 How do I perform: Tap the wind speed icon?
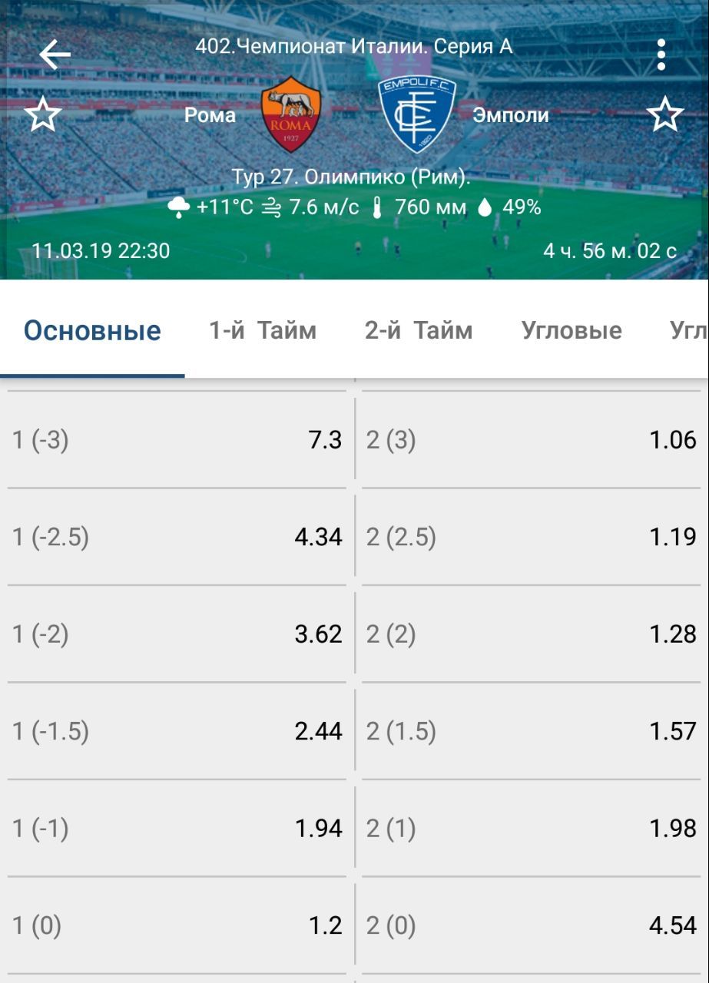tap(271, 207)
